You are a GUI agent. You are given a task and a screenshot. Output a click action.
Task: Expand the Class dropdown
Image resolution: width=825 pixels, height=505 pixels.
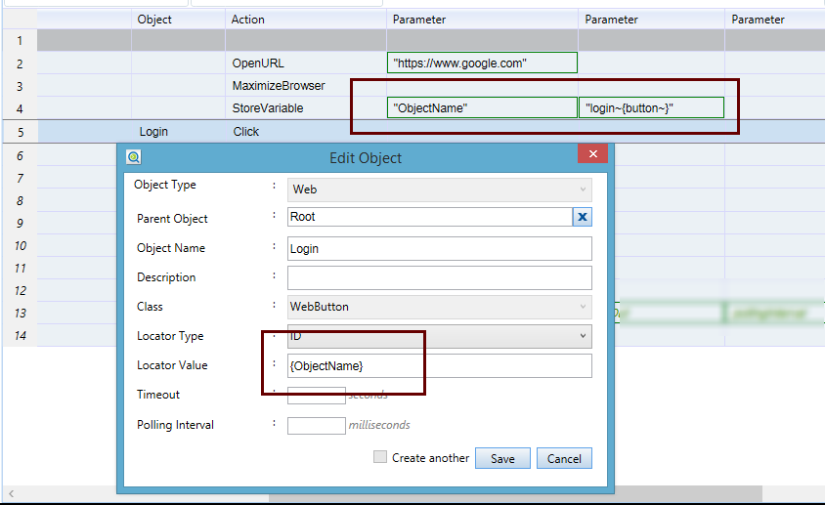pos(440,307)
